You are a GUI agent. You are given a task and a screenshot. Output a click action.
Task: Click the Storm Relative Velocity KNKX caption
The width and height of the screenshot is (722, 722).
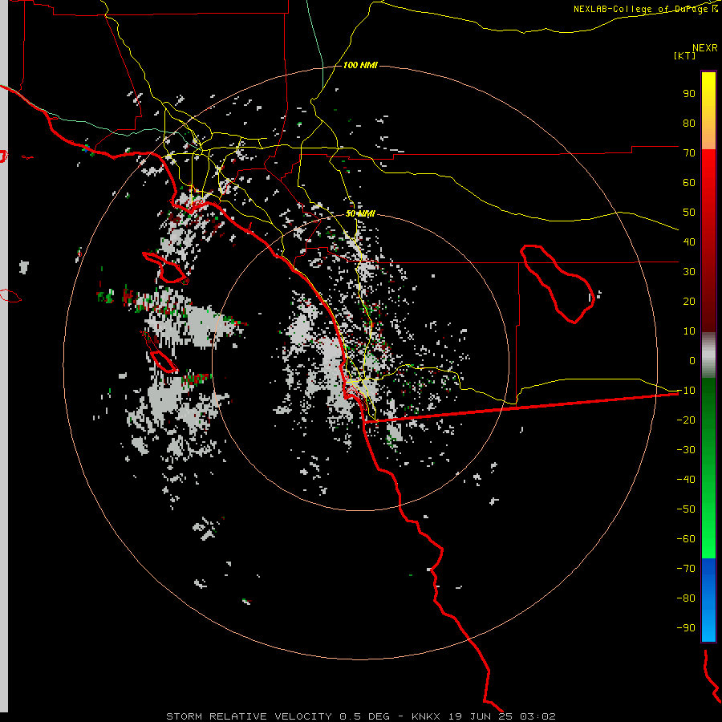pos(360,716)
